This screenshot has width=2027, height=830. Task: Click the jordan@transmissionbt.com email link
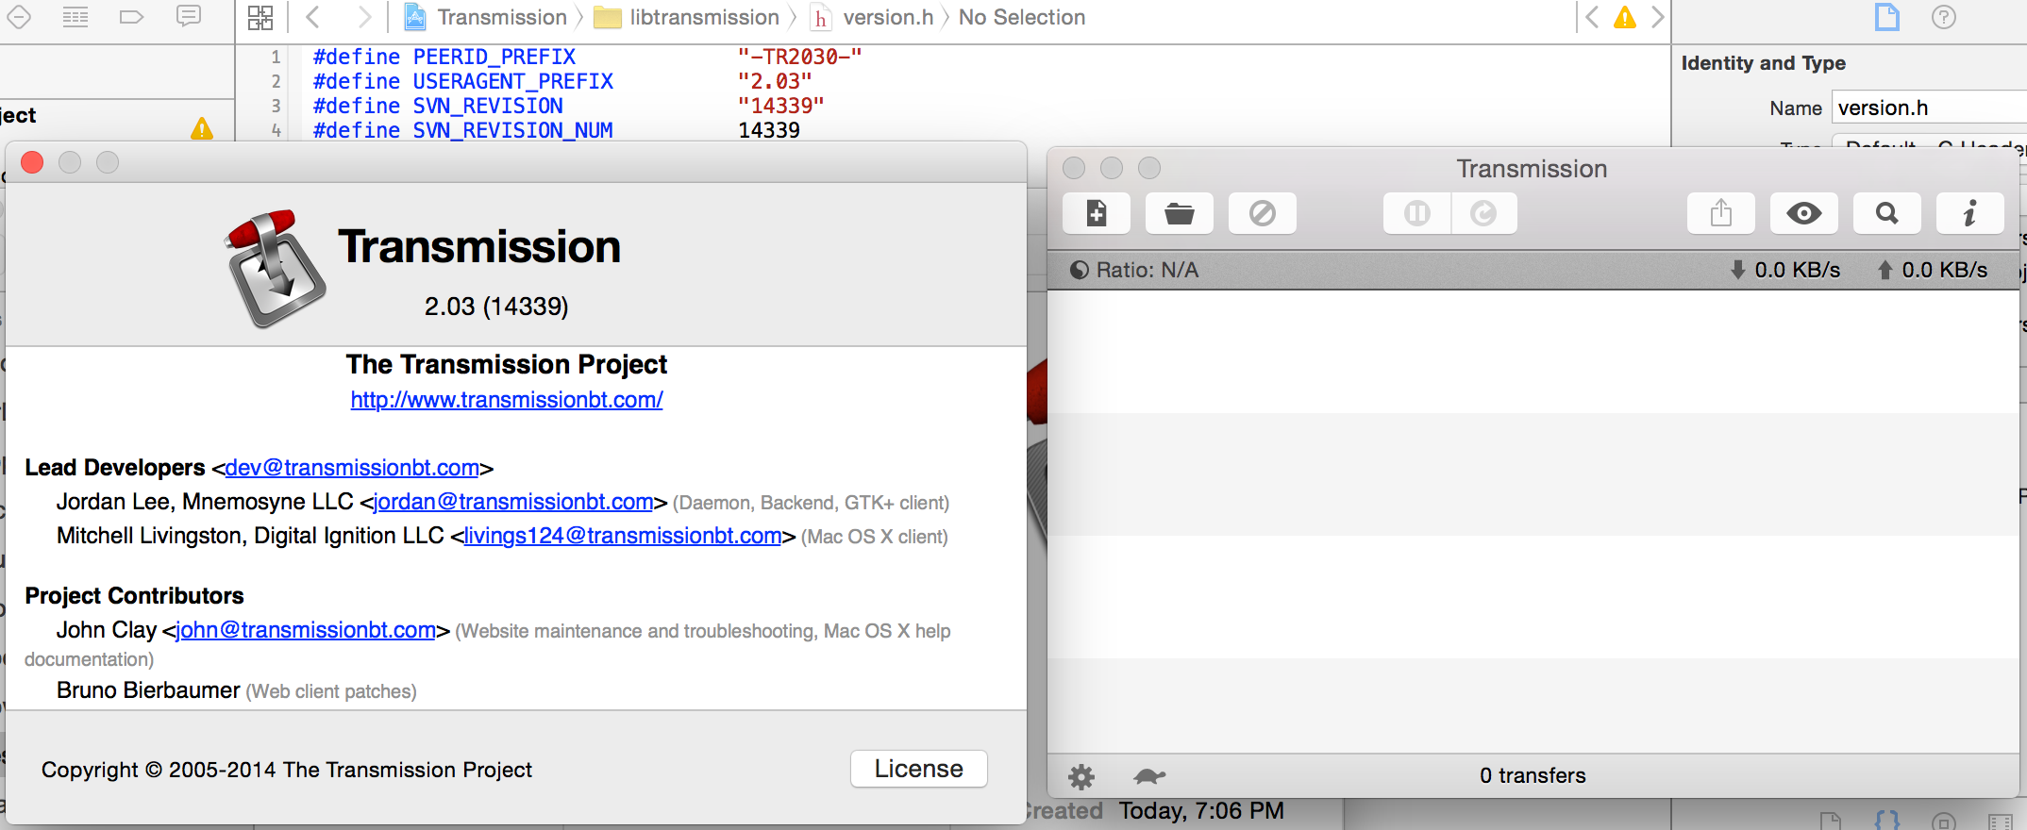click(513, 502)
